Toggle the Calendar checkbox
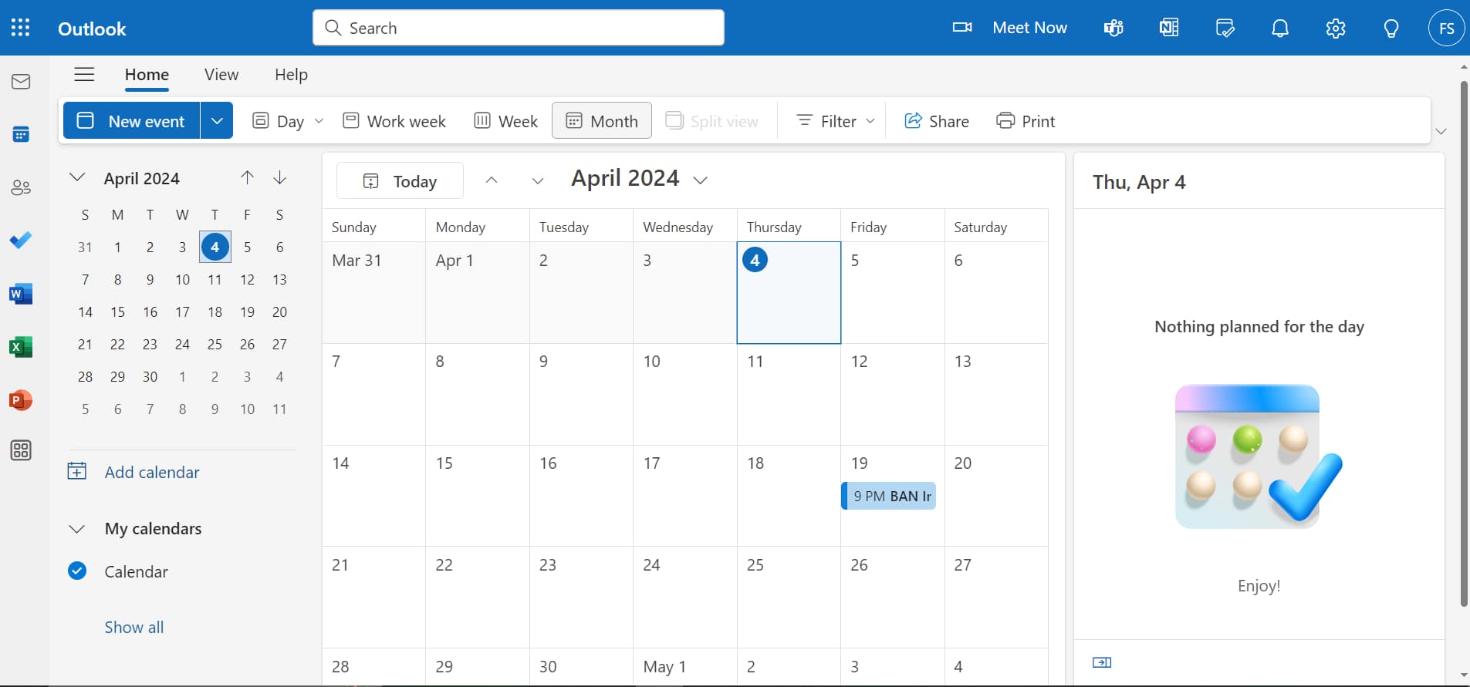 click(77, 571)
